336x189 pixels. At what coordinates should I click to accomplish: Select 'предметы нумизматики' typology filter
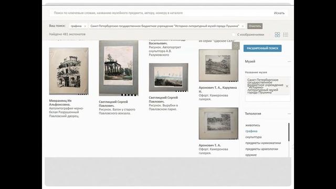click(x=263, y=143)
